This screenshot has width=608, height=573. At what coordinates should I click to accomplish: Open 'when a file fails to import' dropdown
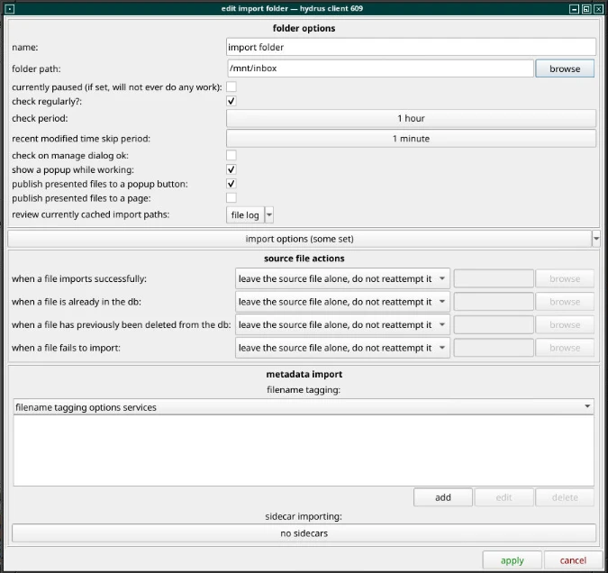coord(342,348)
